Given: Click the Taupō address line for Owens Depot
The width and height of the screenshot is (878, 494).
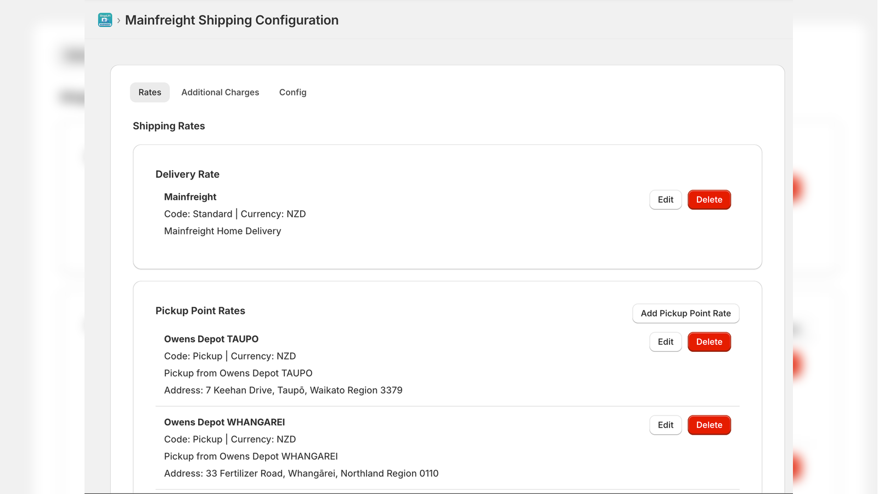Looking at the screenshot, I should pos(283,390).
